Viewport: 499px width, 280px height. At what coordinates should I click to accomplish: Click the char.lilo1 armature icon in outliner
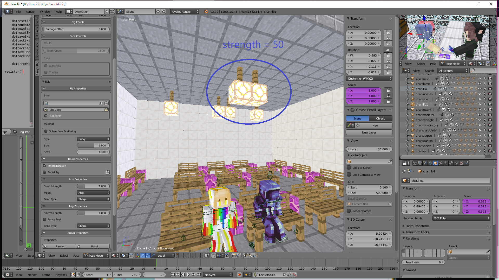tap(412, 104)
